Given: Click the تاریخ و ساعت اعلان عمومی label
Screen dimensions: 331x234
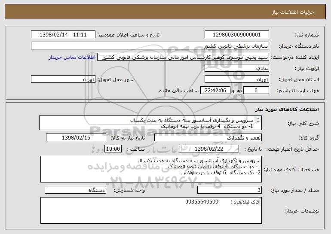Looking at the screenshot, I should point(129,35).
